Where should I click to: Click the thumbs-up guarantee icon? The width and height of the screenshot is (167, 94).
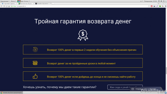35,76
